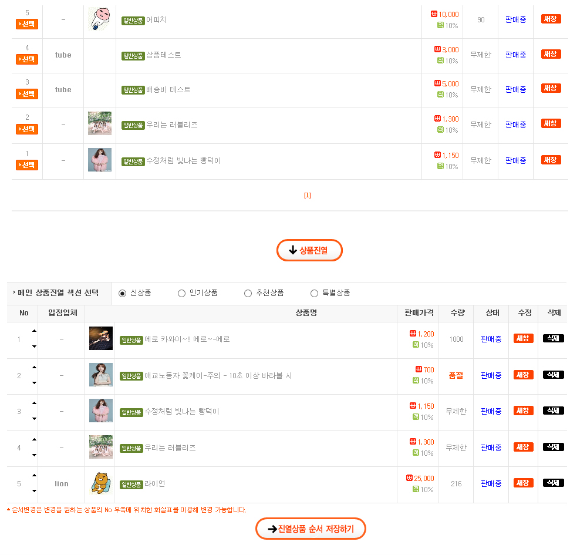Select the 인기상품 radio option
Screen dimensions: 587x555
[181, 293]
